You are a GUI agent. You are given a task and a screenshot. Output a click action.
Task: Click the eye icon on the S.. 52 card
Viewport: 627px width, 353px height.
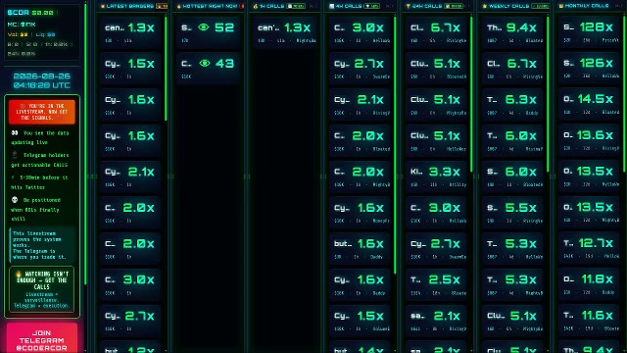click(204, 27)
